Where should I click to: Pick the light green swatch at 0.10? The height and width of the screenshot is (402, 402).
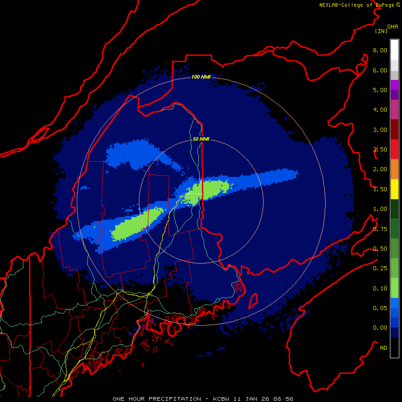(x=394, y=288)
